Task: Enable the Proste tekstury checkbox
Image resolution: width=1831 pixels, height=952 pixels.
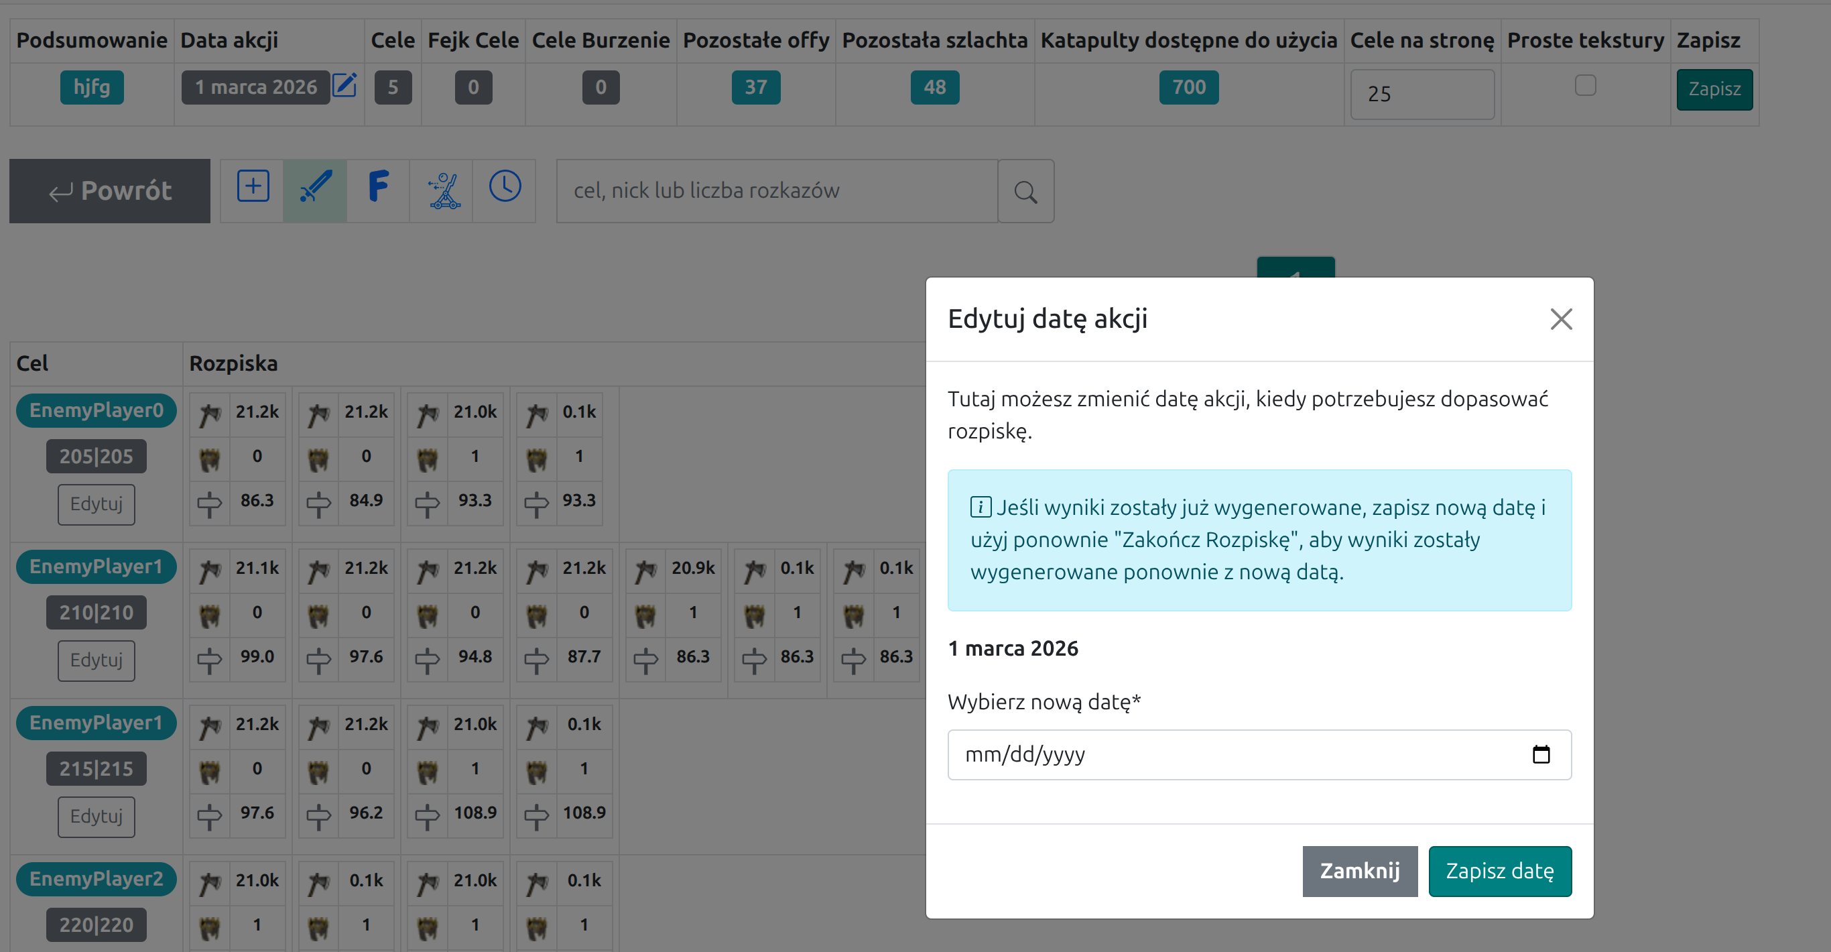Action: (x=1584, y=85)
